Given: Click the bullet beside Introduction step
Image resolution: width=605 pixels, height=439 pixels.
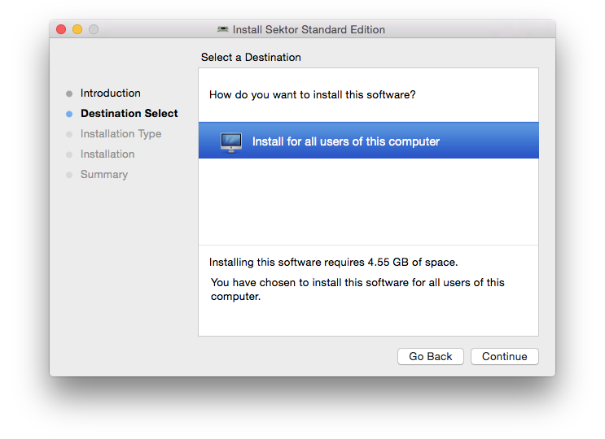Looking at the screenshot, I should (69, 93).
